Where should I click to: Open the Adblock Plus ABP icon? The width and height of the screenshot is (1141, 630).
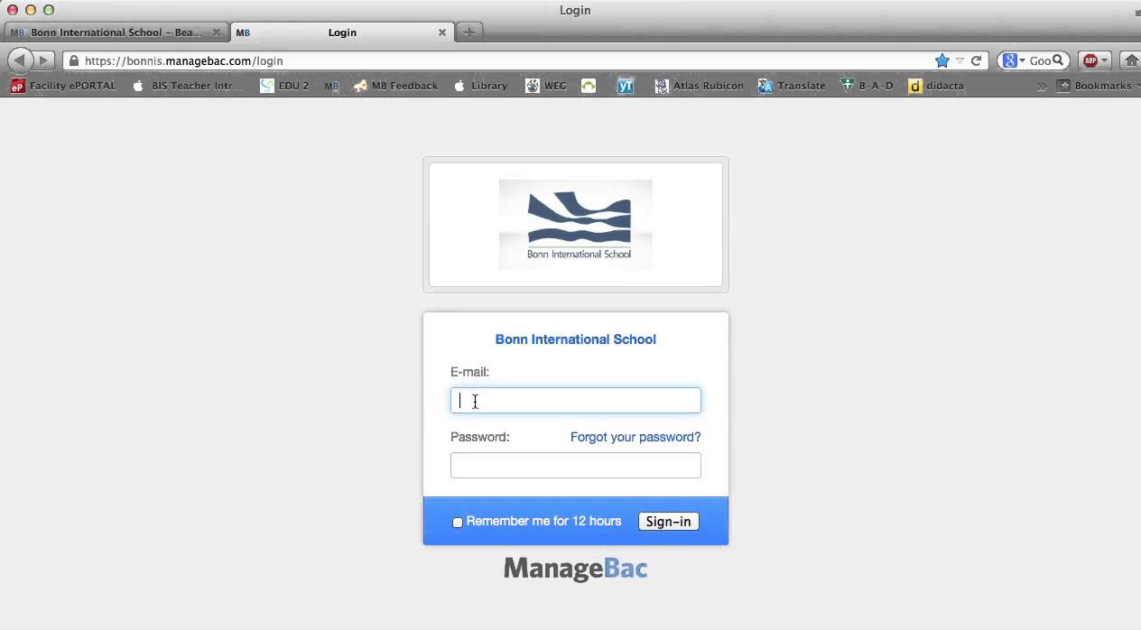1090,60
